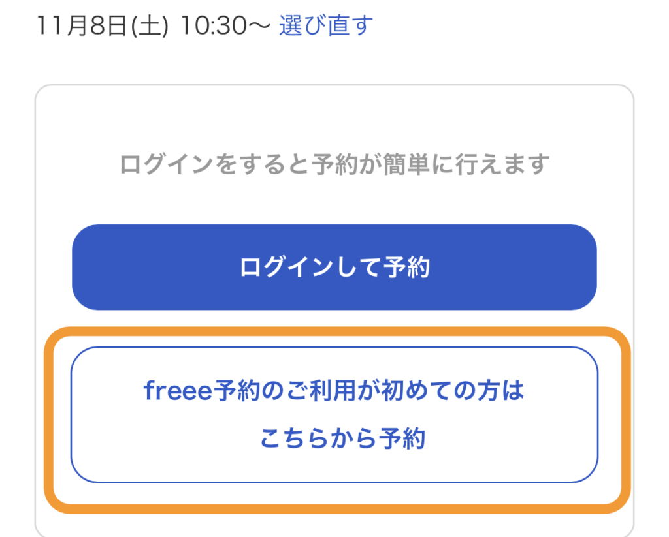Screen dimensions: 669x537
Task: Open login by clicking the ログイン button text
Action: point(334,268)
